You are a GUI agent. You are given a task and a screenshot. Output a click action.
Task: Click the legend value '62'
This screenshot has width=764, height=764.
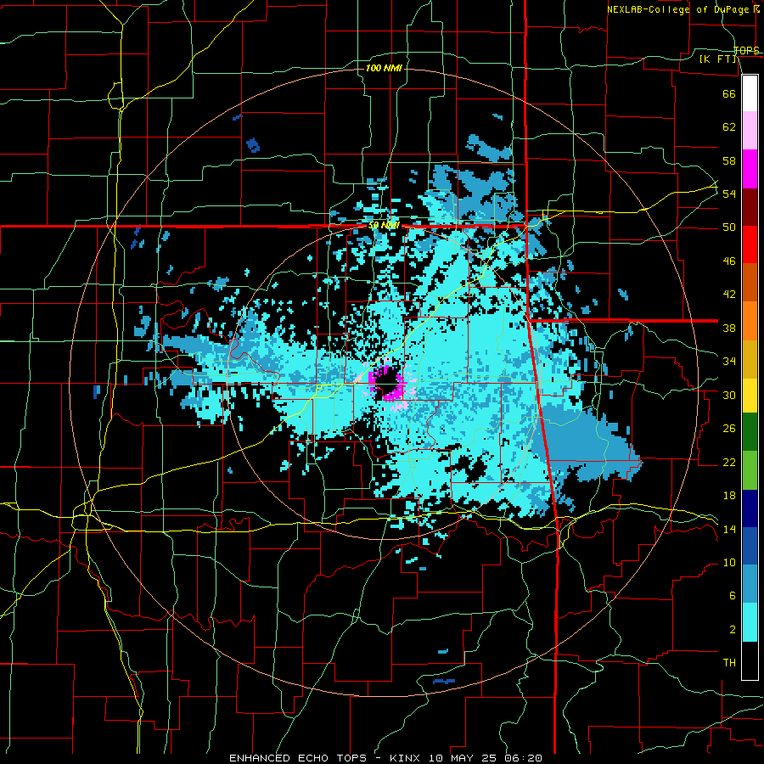[x=729, y=127]
